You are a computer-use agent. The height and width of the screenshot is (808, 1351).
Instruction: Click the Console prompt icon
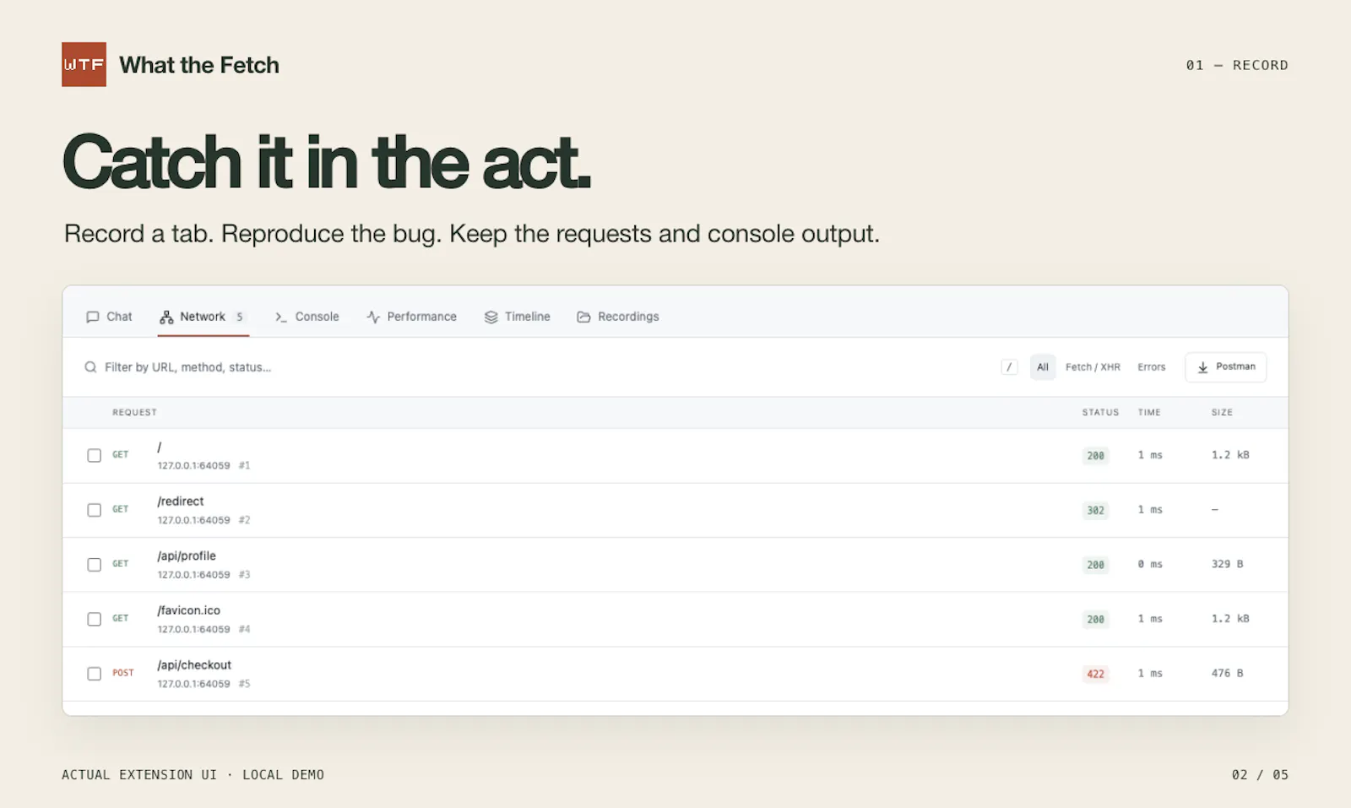pyautogui.click(x=281, y=317)
